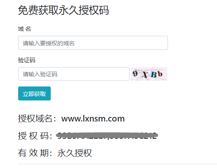Screen dimensions: 217x168
Task: Click the 域名 domain input field
Action: (x=93, y=43)
